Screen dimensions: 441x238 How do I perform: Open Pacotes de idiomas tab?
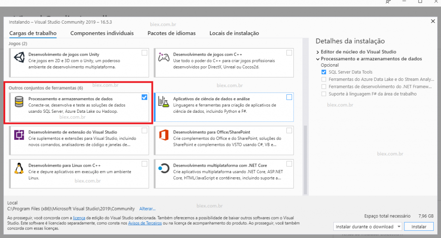click(171, 33)
